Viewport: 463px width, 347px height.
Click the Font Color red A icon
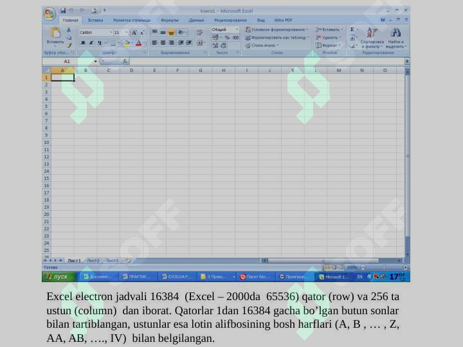tap(138, 43)
